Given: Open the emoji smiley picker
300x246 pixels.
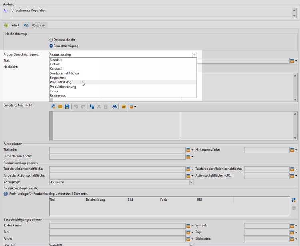Looking at the screenshot, I should point(124,107).
